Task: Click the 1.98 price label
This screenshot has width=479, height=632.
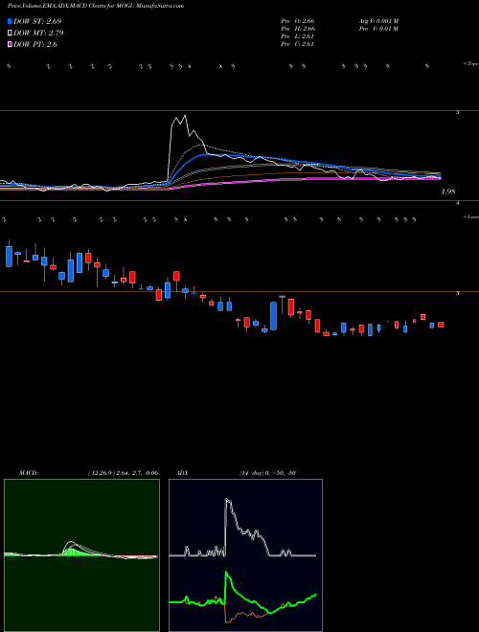Action: click(448, 192)
